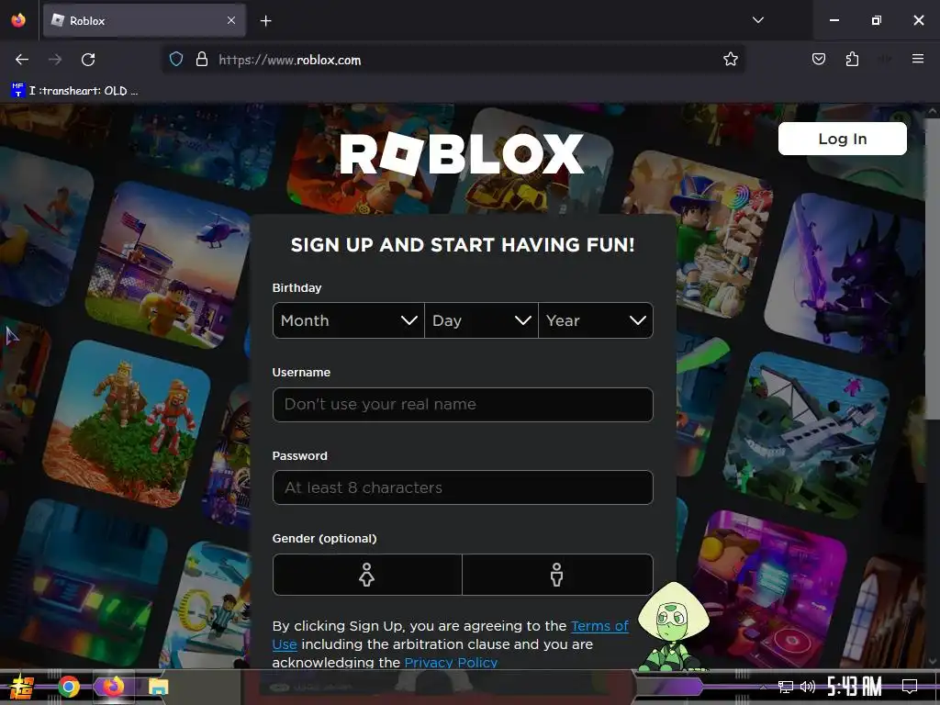Click the site padlock icon
The height and width of the screenshot is (705, 940).
(x=202, y=60)
